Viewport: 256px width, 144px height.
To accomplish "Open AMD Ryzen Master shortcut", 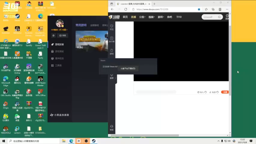I will tap(41, 81).
